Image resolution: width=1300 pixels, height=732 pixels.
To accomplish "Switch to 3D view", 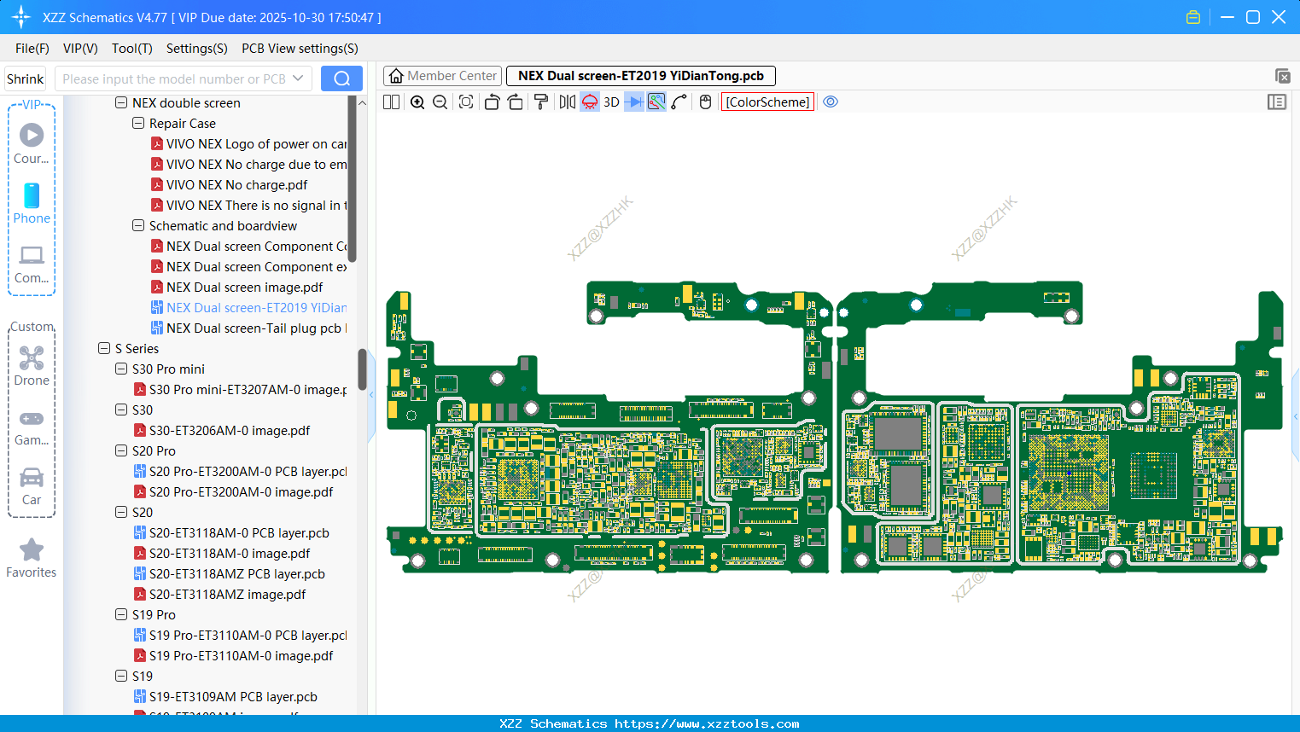I will pos(611,102).
